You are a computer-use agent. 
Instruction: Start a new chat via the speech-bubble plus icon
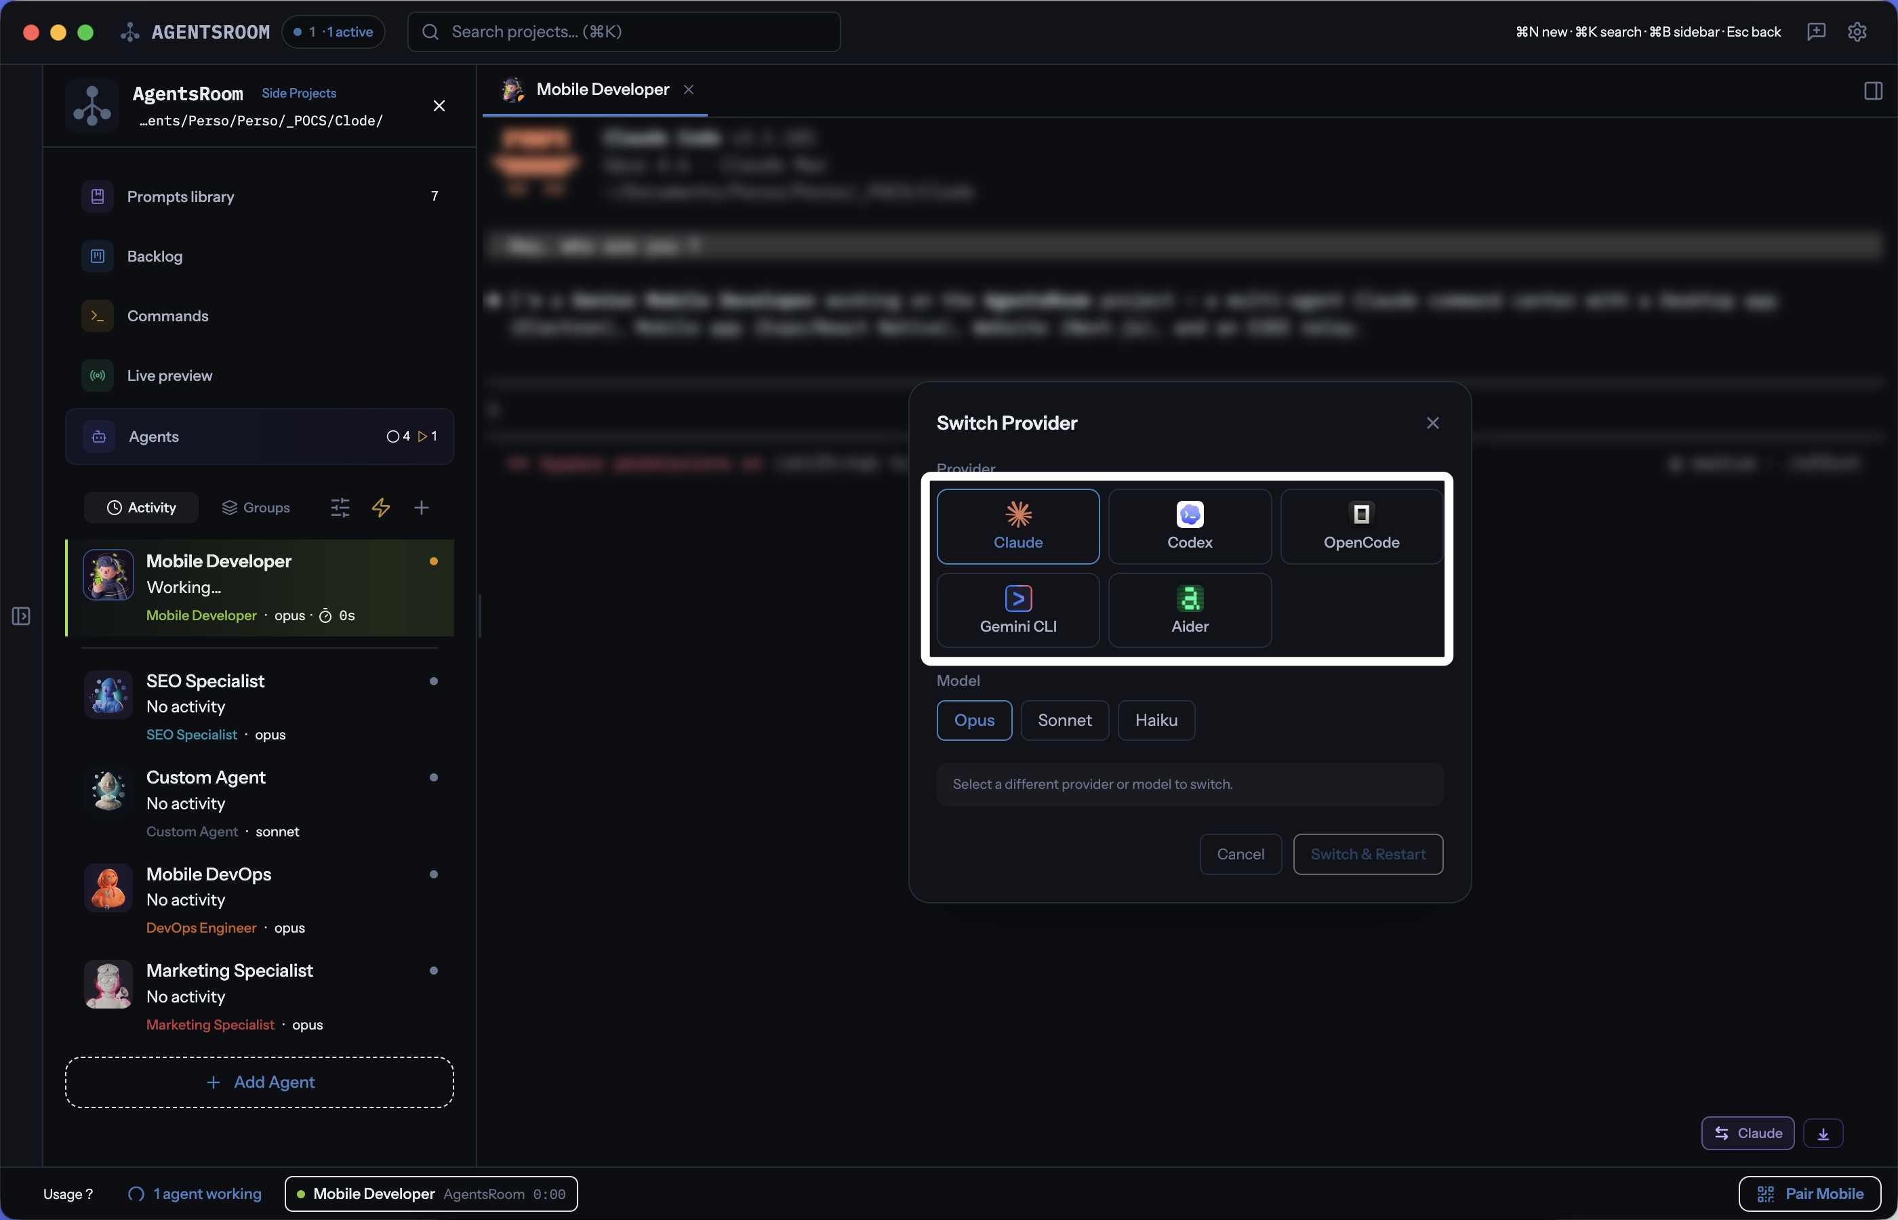click(x=1815, y=32)
